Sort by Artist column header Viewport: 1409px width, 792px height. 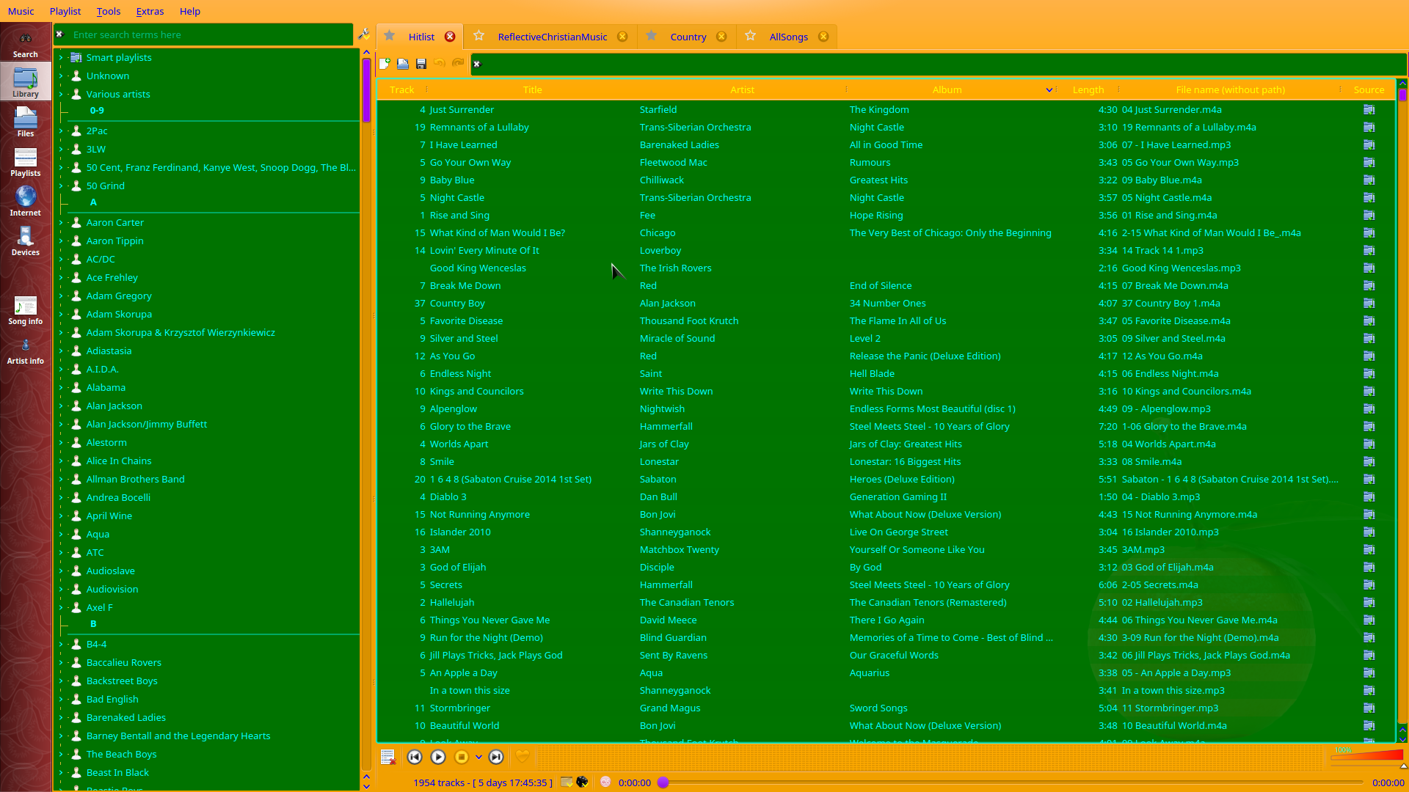tap(742, 89)
